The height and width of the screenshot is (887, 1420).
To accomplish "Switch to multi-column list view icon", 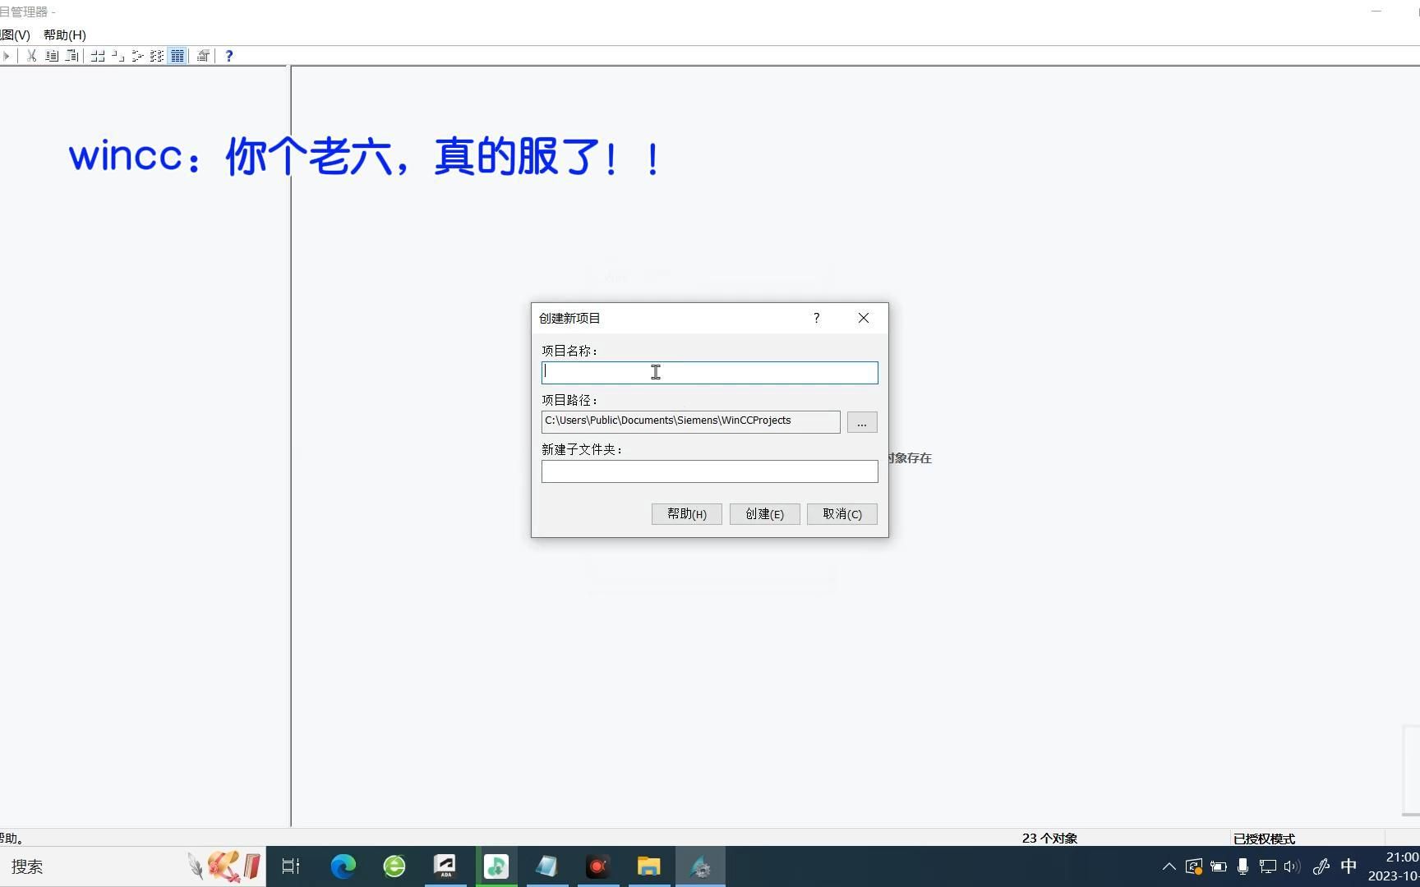I will click(157, 56).
